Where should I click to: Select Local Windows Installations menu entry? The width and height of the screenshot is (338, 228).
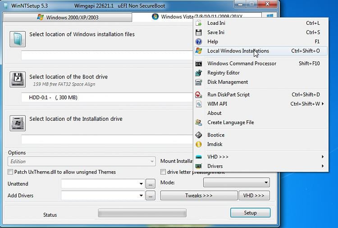tap(261, 51)
